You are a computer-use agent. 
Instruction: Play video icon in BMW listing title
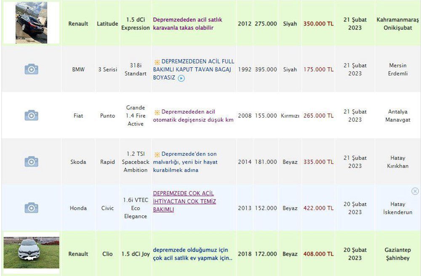[x=181, y=78]
